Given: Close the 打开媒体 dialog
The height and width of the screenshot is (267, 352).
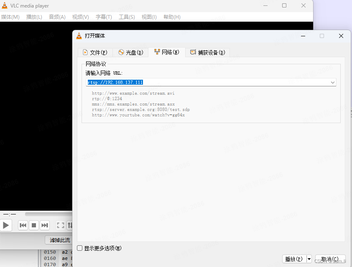Looking at the screenshot, I should 341,36.
